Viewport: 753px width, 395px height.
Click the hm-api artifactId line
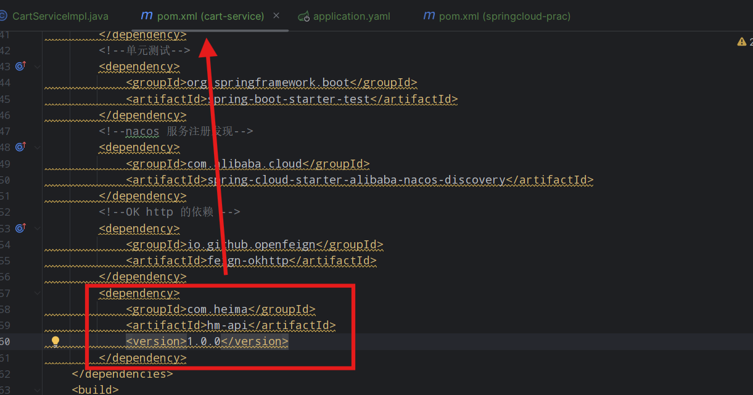tap(231, 325)
